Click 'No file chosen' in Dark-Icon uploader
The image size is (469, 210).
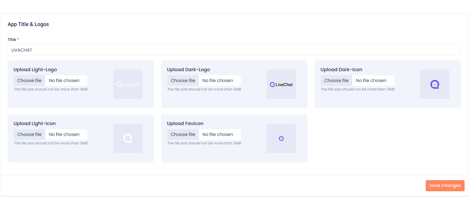click(x=371, y=81)
